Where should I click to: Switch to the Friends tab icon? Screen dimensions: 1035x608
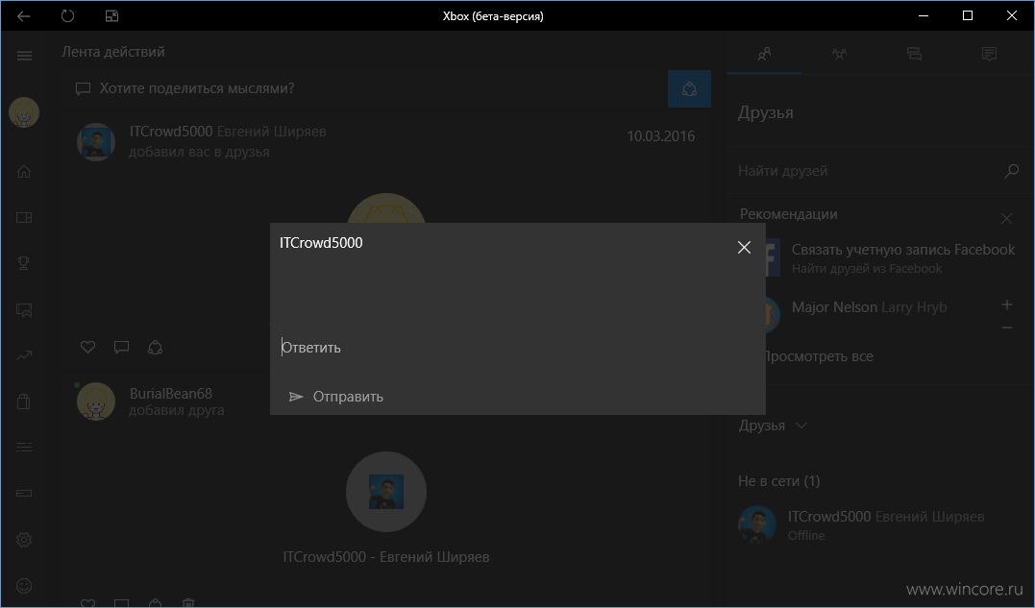[764, 54]
